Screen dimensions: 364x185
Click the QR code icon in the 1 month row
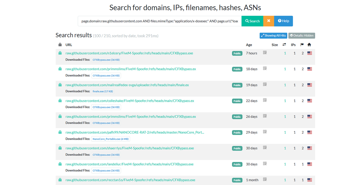point(265,180)
